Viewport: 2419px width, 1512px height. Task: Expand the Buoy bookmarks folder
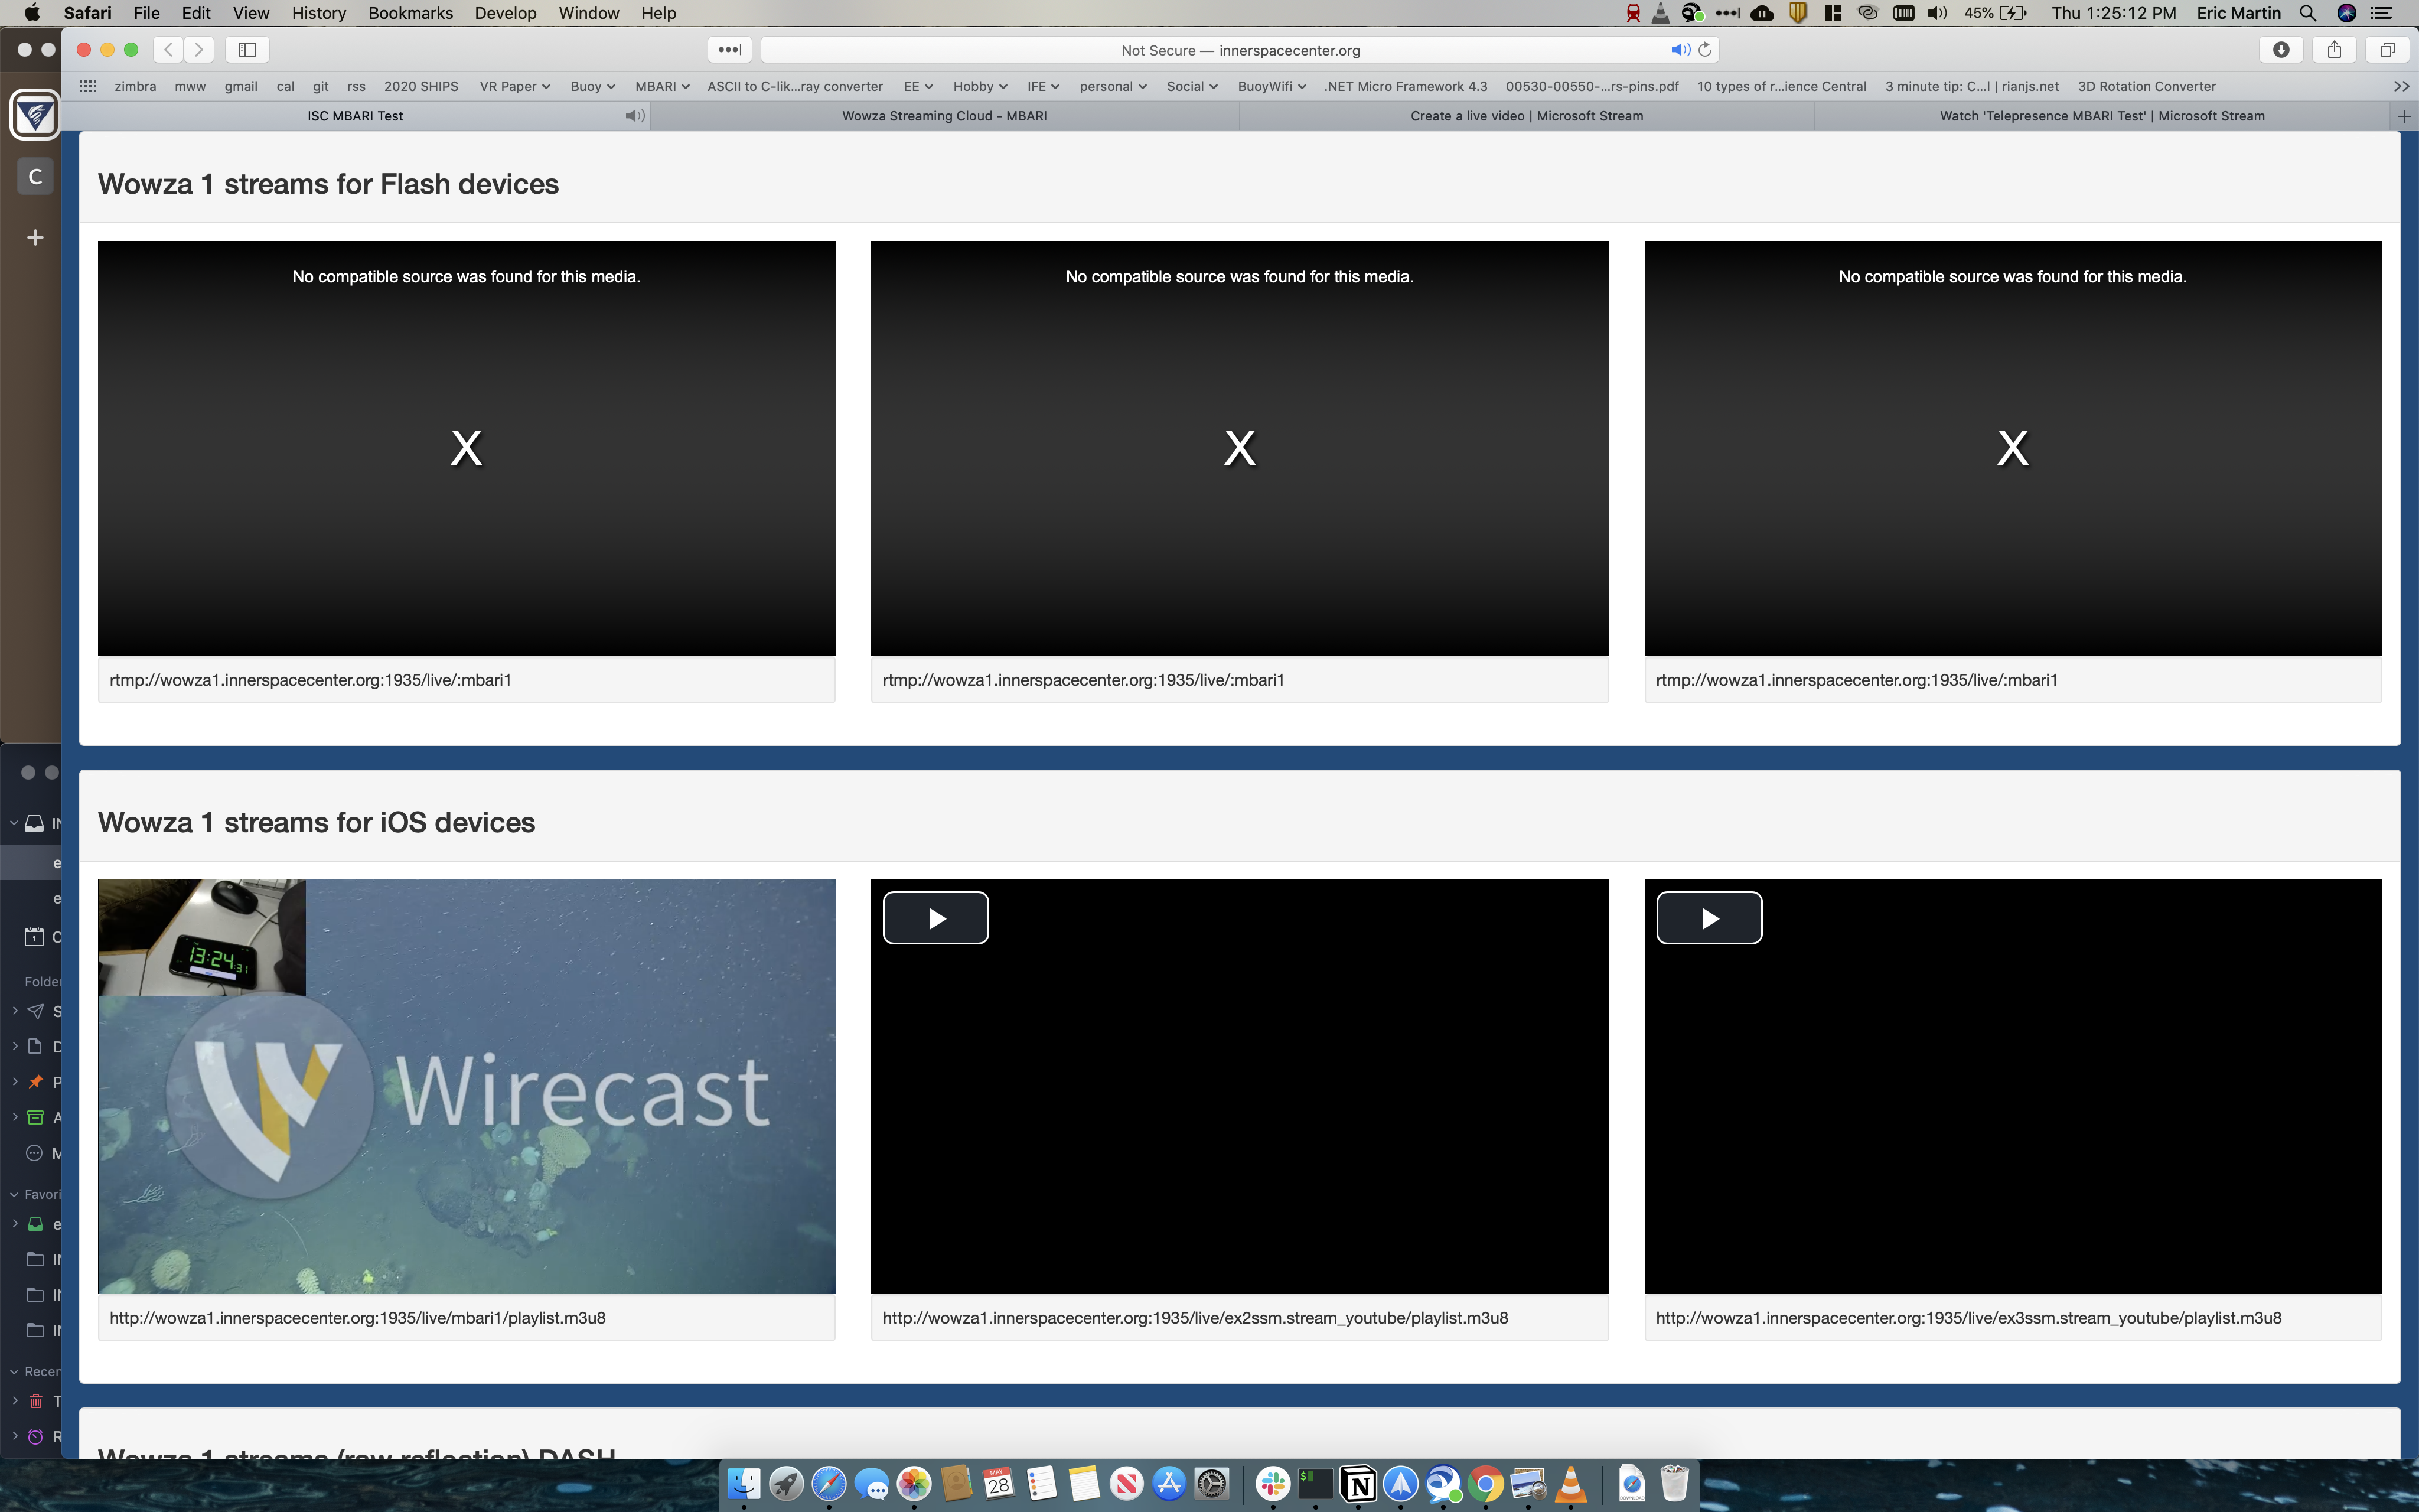coord(593,86)
